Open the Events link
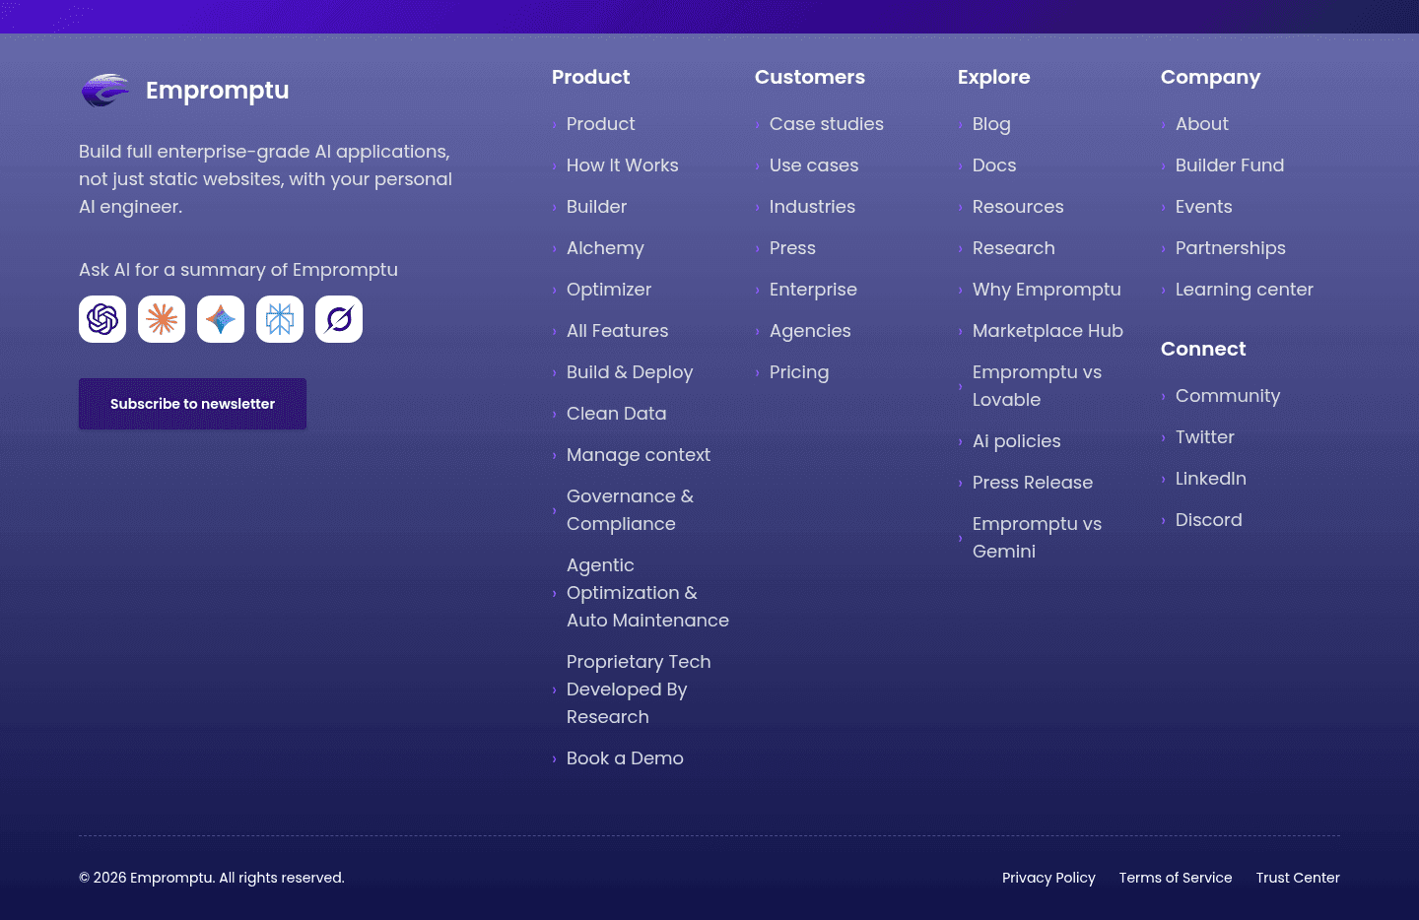Image resolution: width=1419 pixels, height=920 pixels. (x=1203, y=207)
